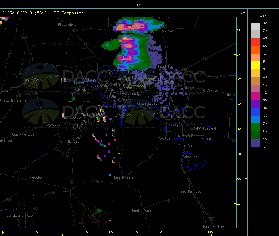This screenshot has height=236, width=279.
Task: Select the 35 dBZ blue color swatch
Action: (x=255, y=112)
